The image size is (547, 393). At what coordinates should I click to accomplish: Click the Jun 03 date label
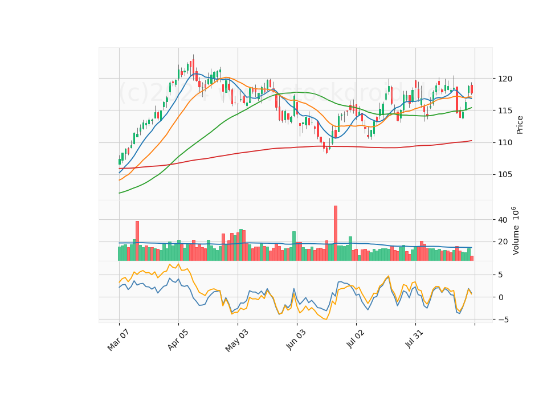coord(296,339)
